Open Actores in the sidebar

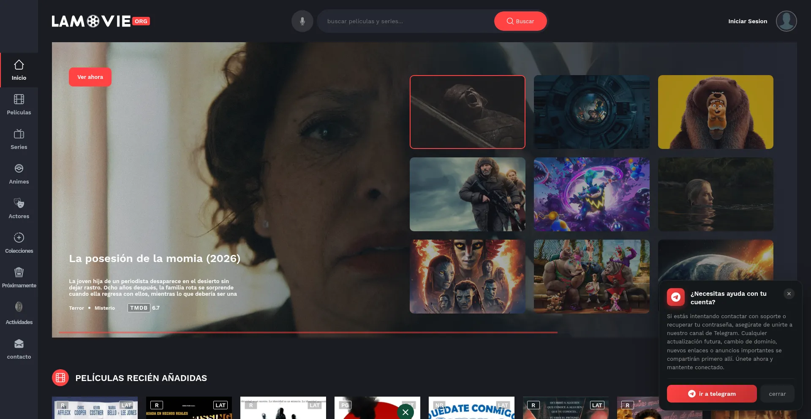pyautogui.click(x=19, y=208)
